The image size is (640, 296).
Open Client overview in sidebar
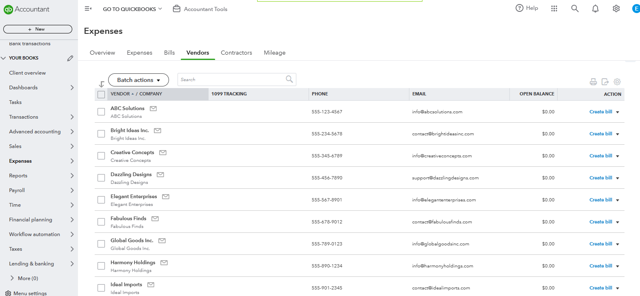pyautogui.click(x=27, y=73)
